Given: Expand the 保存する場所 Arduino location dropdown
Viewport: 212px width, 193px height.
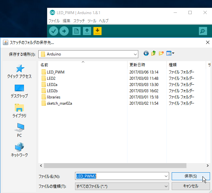Looking at the screenshot, I should click(135, 54).
